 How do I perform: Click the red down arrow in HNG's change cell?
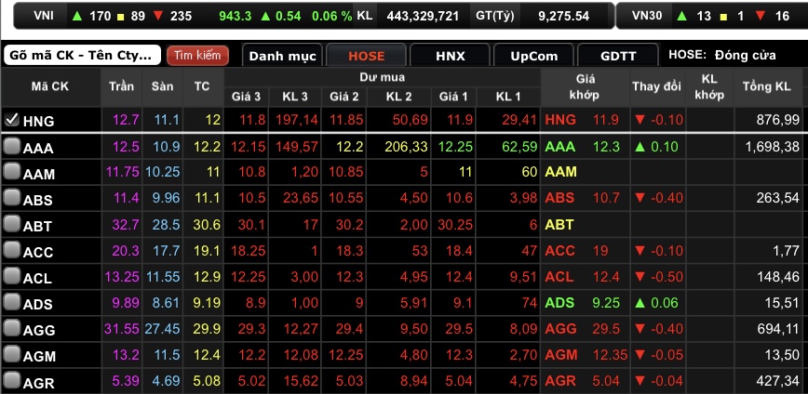pyautogui.click(x=640, y=120)
